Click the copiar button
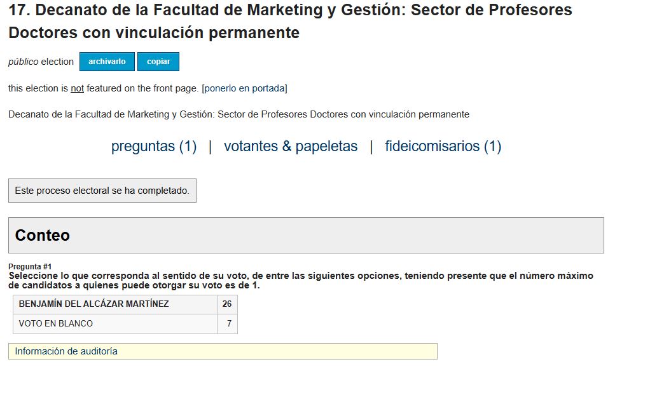The image size is (671, 397). [158, 62]
